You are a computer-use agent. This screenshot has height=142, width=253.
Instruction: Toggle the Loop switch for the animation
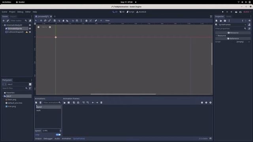tap(58, 135)
